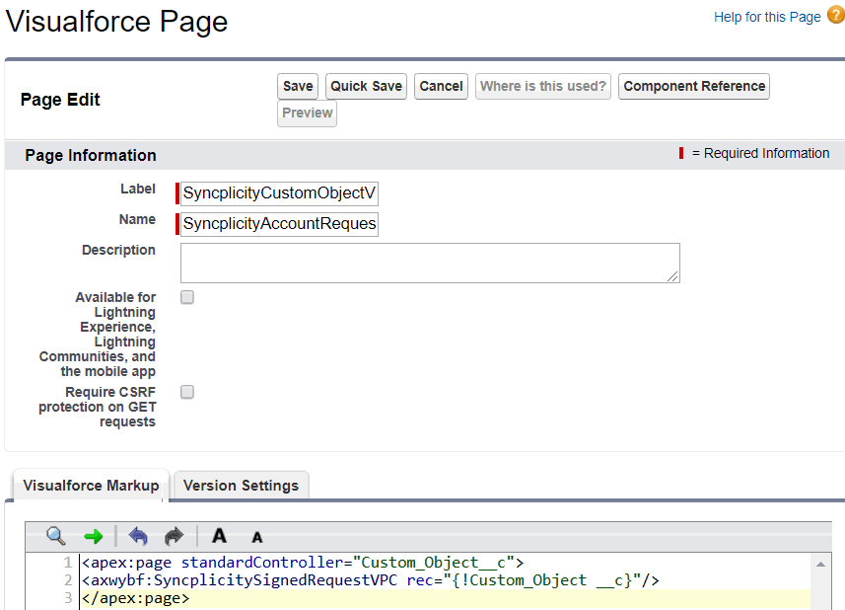Viewport: 845px width, 610px height.
Task: Undo with the blue back arrow icon
Action: pyautogui.click(x=138, y=536)
